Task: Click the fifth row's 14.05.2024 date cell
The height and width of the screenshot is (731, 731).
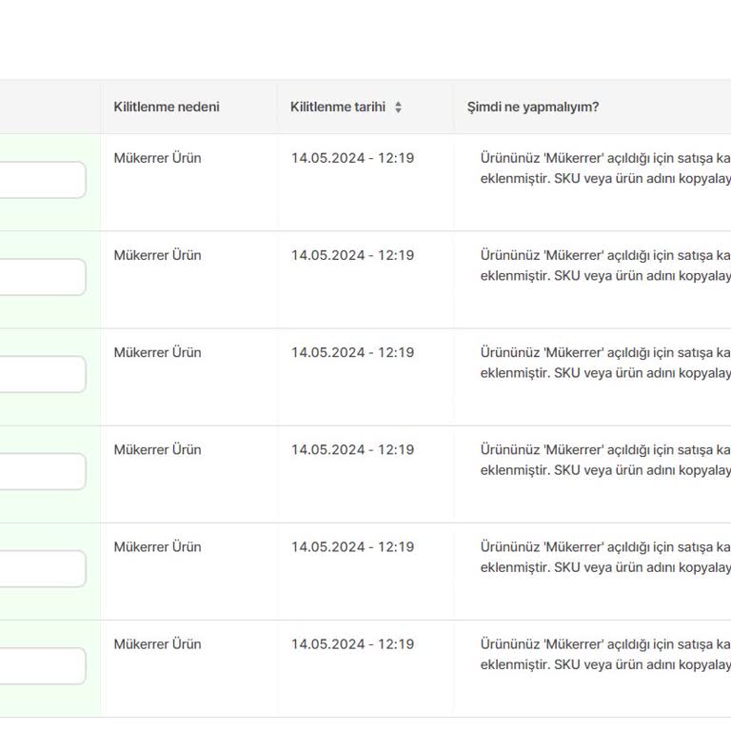Action: click(352, 546)
